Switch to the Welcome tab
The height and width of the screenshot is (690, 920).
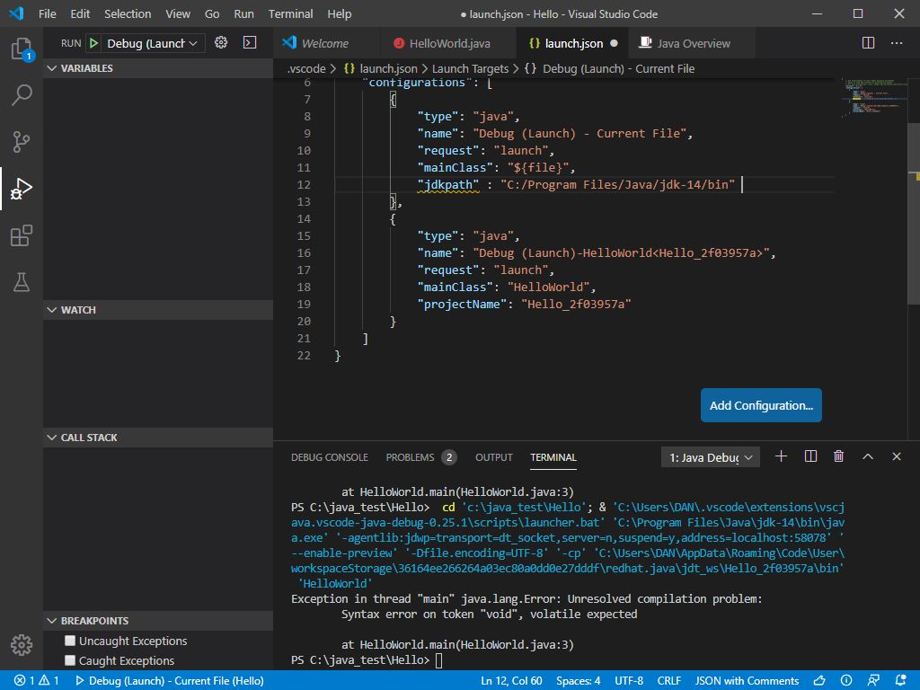point(327,43)
